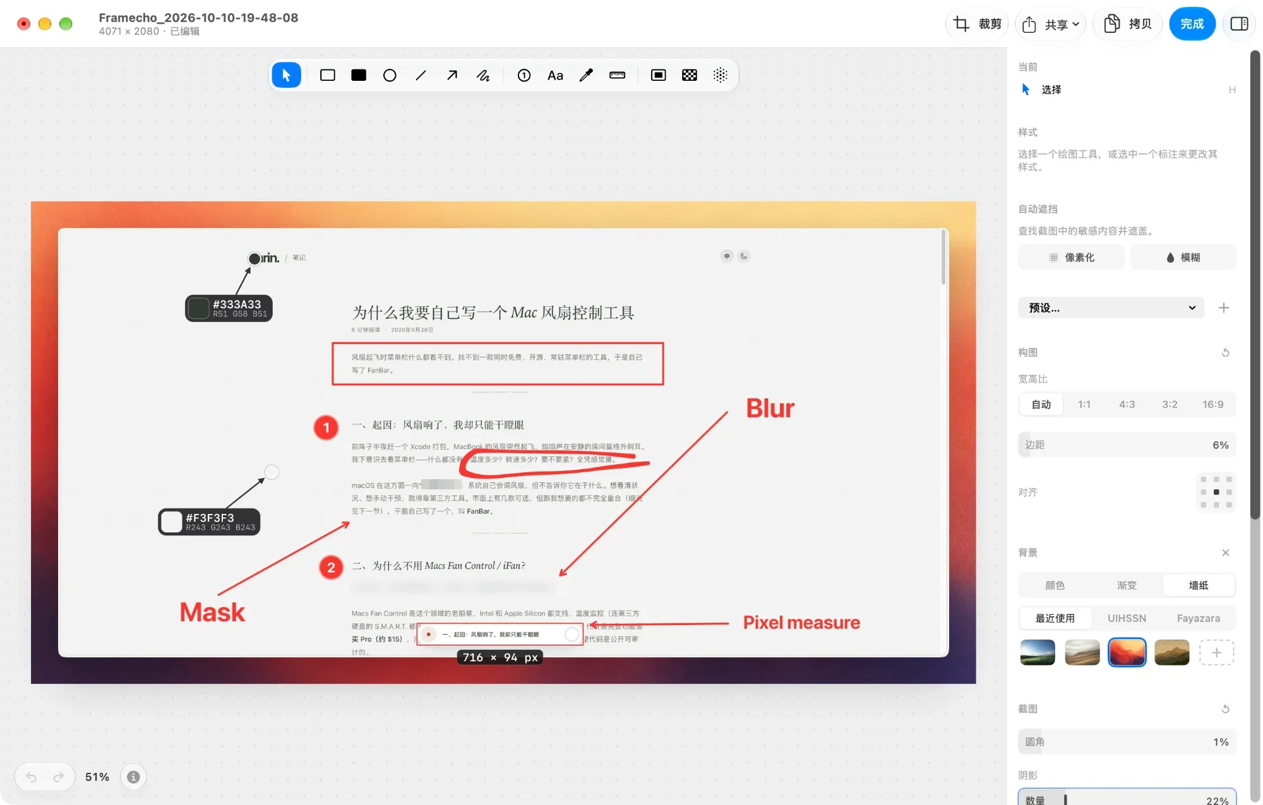Switch background type to 颜色
This screenshot has height=805, width=1263.
1055,585
